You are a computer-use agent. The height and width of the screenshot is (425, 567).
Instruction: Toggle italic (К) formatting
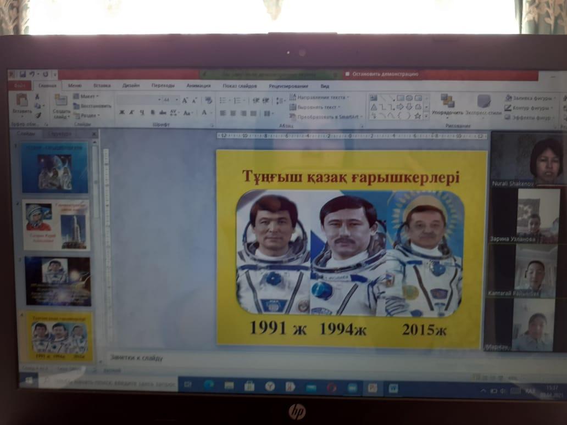coord(131,113)
